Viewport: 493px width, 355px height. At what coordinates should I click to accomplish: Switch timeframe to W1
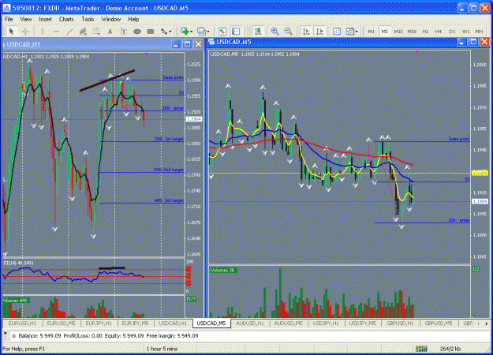click(465, 32)
